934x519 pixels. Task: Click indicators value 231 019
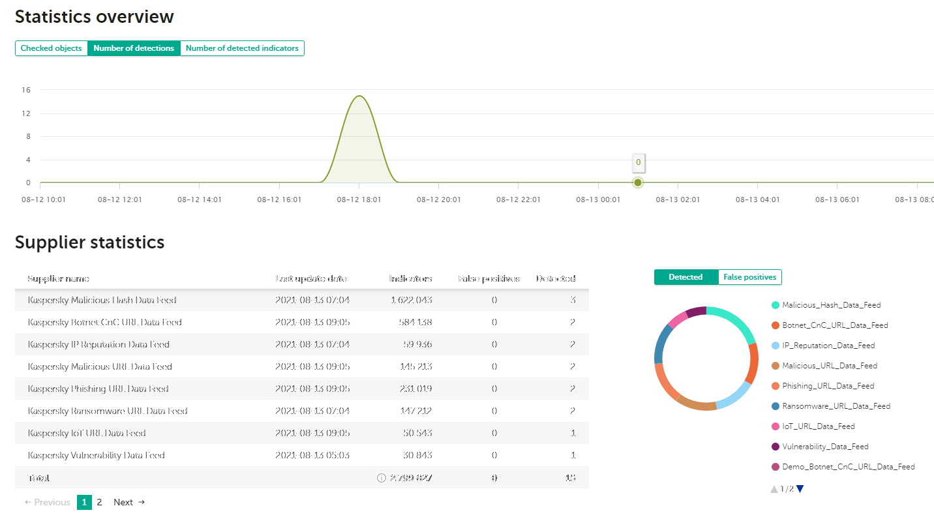click(x=415, y=389)
